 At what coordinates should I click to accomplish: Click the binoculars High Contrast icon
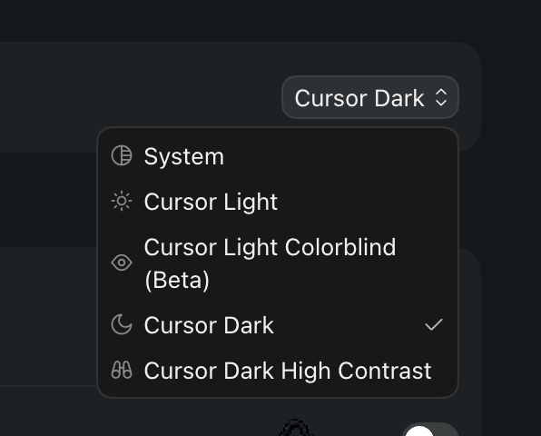coord(122,370)
